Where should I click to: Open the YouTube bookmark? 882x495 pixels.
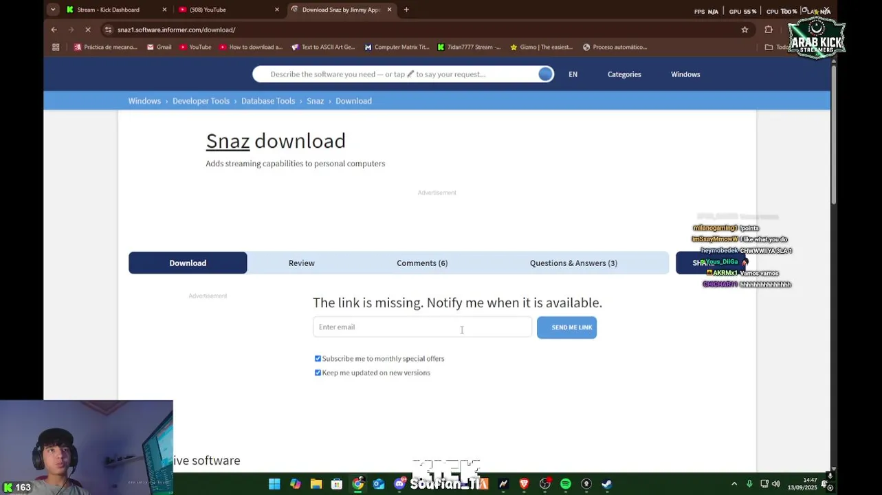(195, 47)
